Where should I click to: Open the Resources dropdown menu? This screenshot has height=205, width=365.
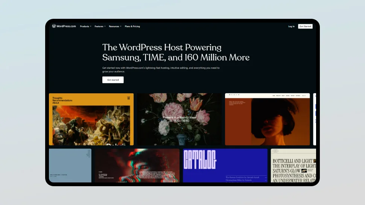pyautogui.click(x=115, y=26)
